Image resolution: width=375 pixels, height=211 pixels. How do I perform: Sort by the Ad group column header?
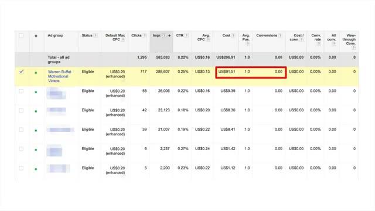[56, 35]
